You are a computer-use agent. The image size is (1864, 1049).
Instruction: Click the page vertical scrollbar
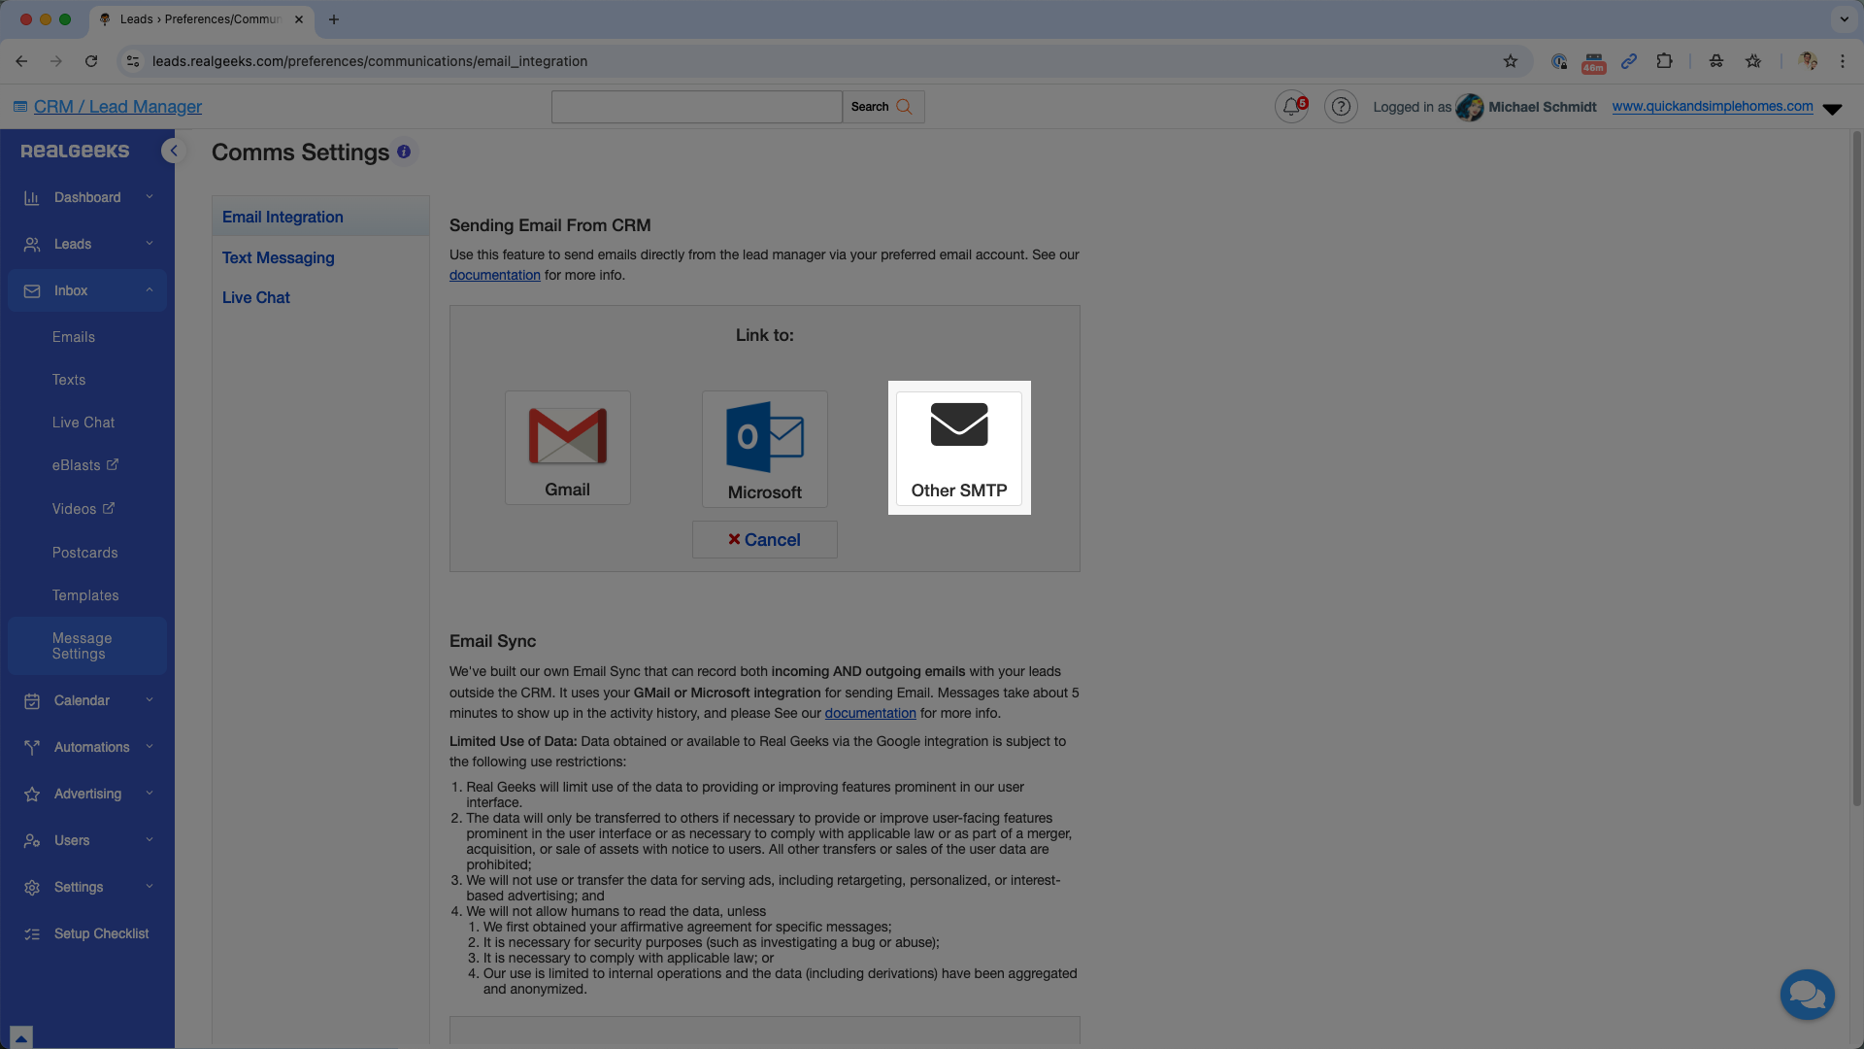click(x=1856, y=466)
